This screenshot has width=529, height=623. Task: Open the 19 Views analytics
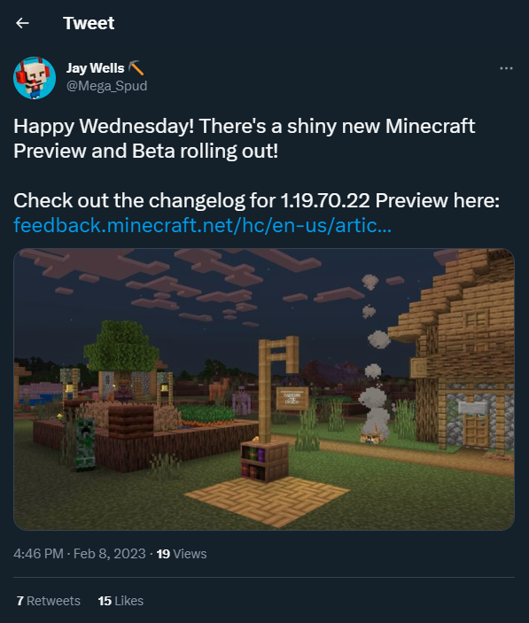pos(182,554)
